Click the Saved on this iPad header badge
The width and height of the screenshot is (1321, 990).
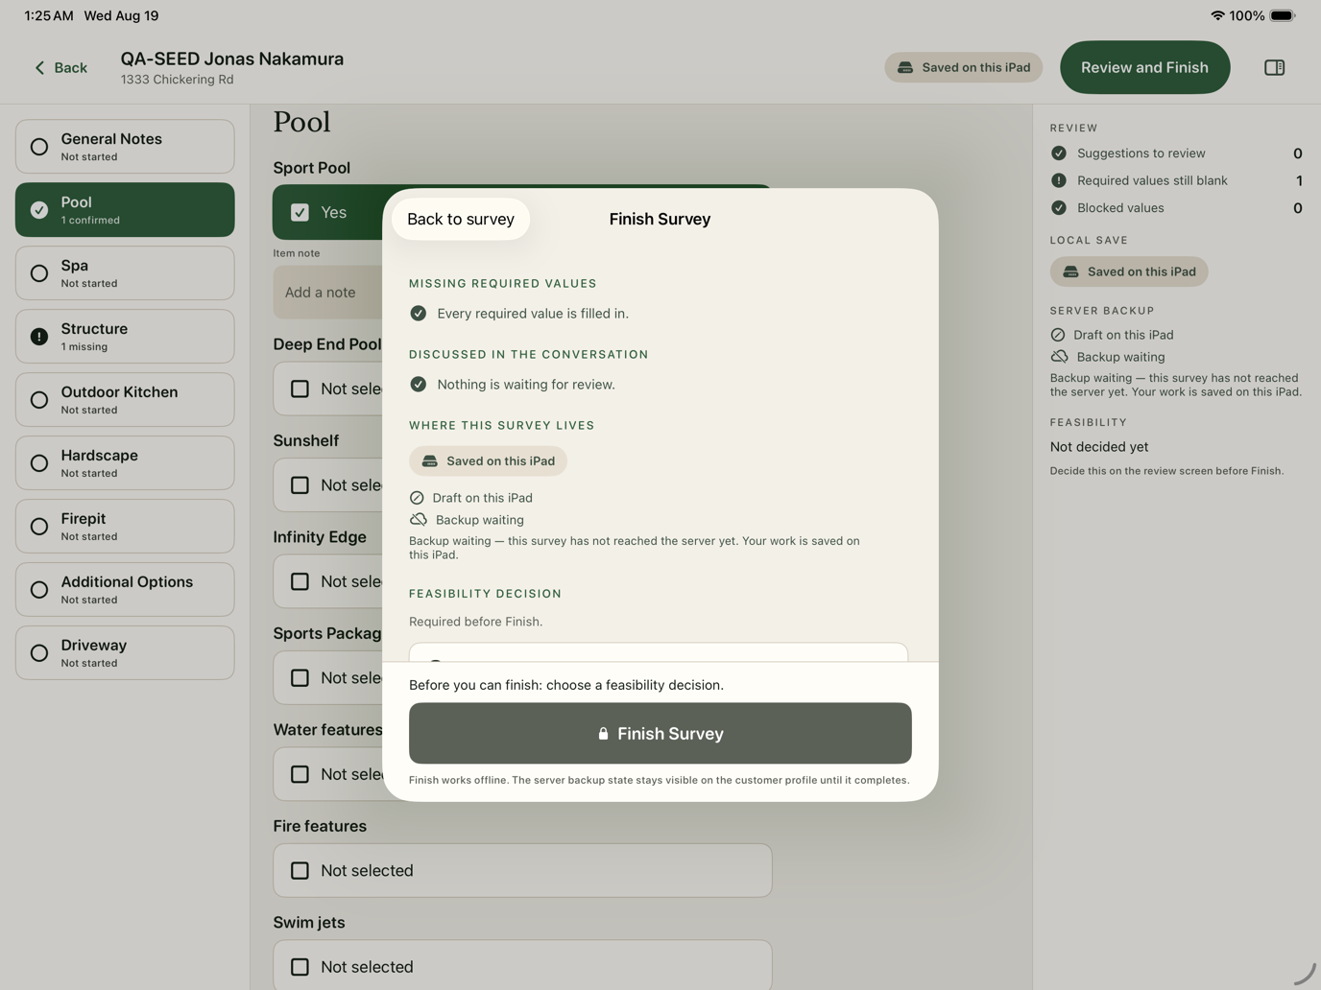coord(963,67)
